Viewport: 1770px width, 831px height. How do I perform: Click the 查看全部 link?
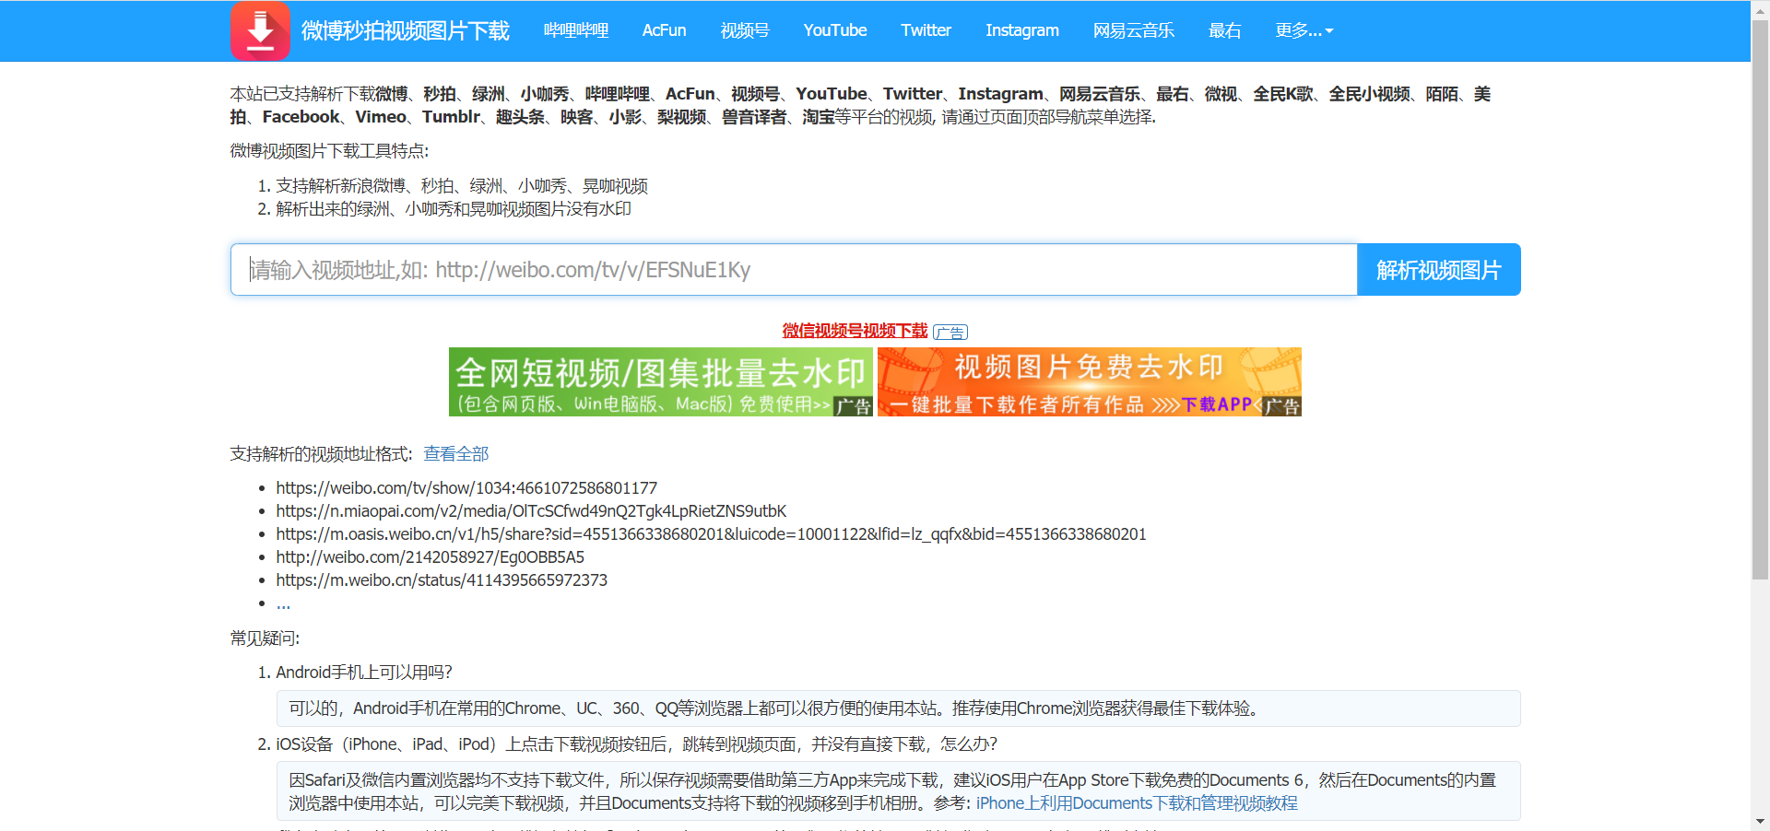[456, 454]
